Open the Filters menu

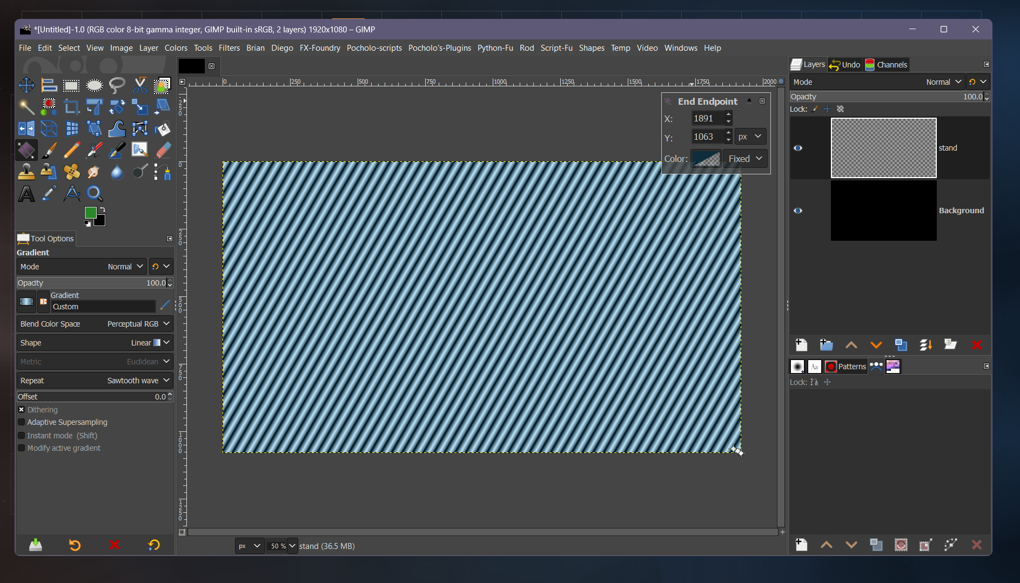[x=229, y=48]
